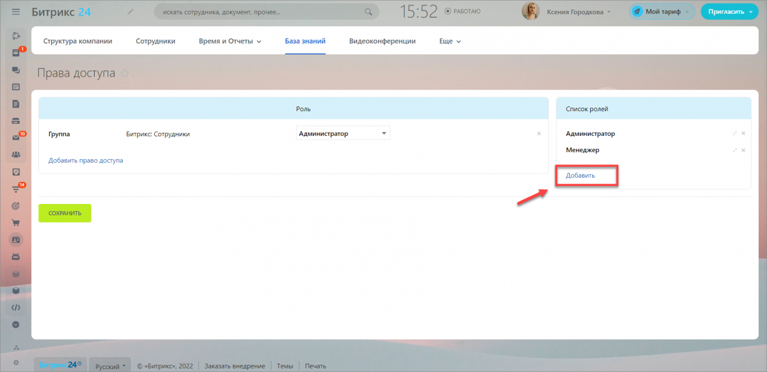This screenshot has height=372, width=767.
Task: Click Добавить in the roles list
Action: pos(581,176)
